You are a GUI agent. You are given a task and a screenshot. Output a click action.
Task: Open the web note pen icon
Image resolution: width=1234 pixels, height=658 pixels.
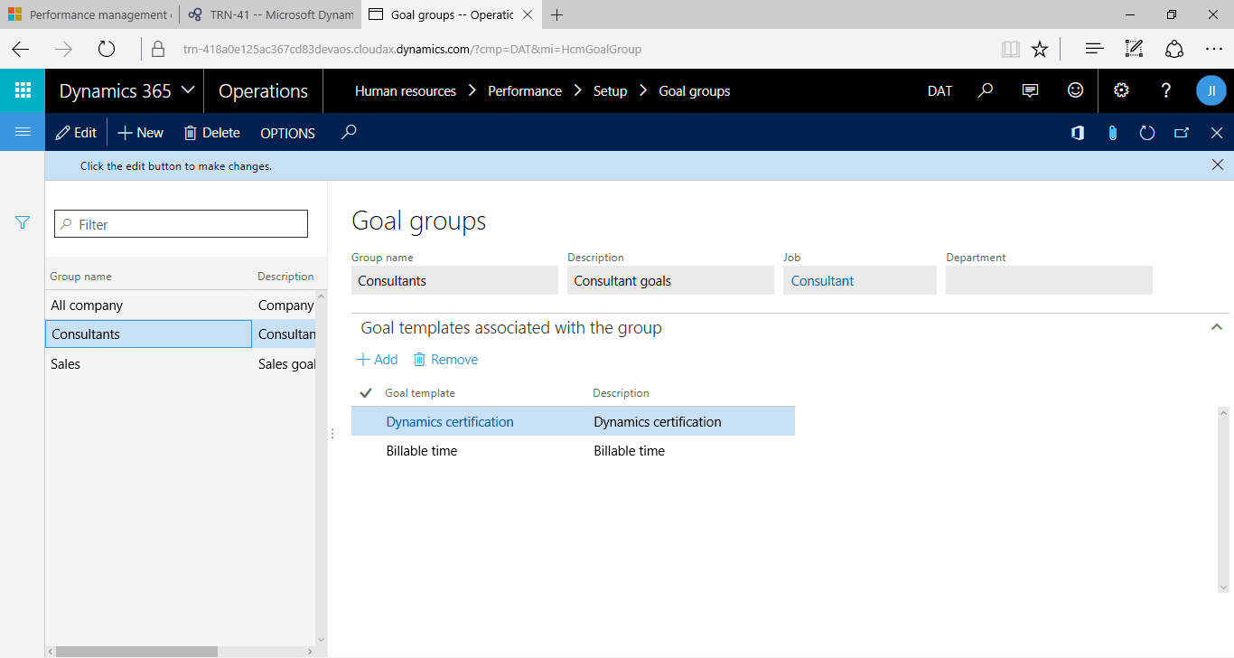coord(1134,49)
